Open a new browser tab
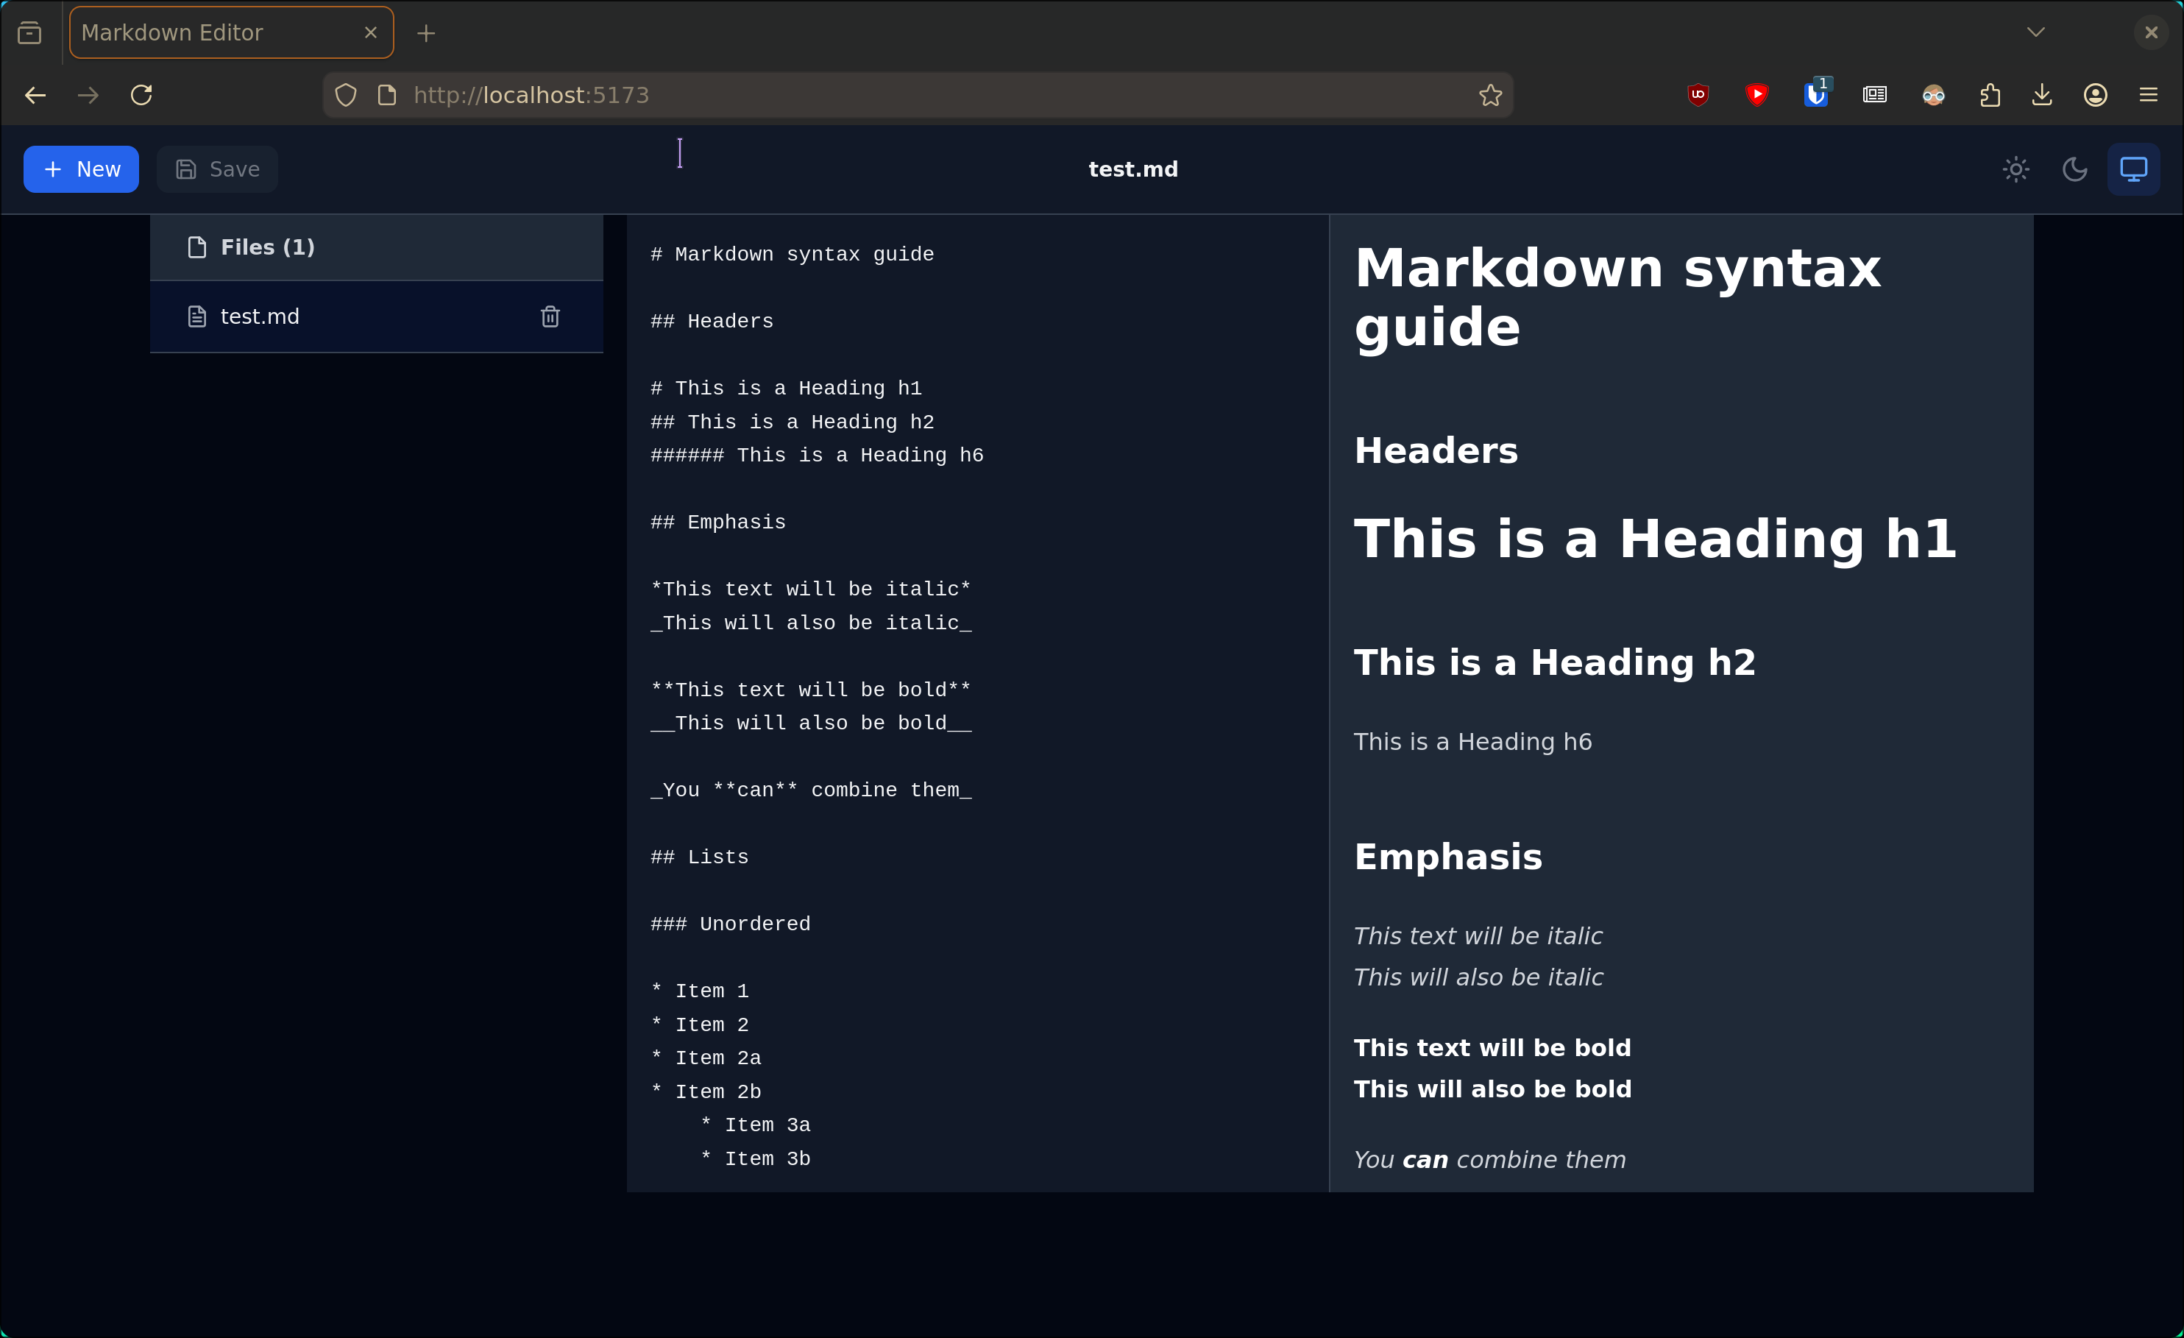This screenshot has width=2184, height=1338. click(x=426, y=33)
